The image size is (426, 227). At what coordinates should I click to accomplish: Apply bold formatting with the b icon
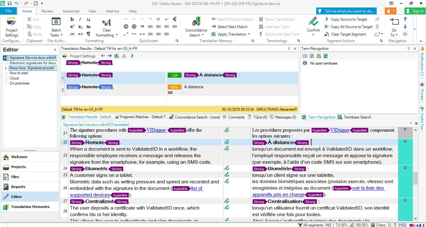[x=72, y=19]
